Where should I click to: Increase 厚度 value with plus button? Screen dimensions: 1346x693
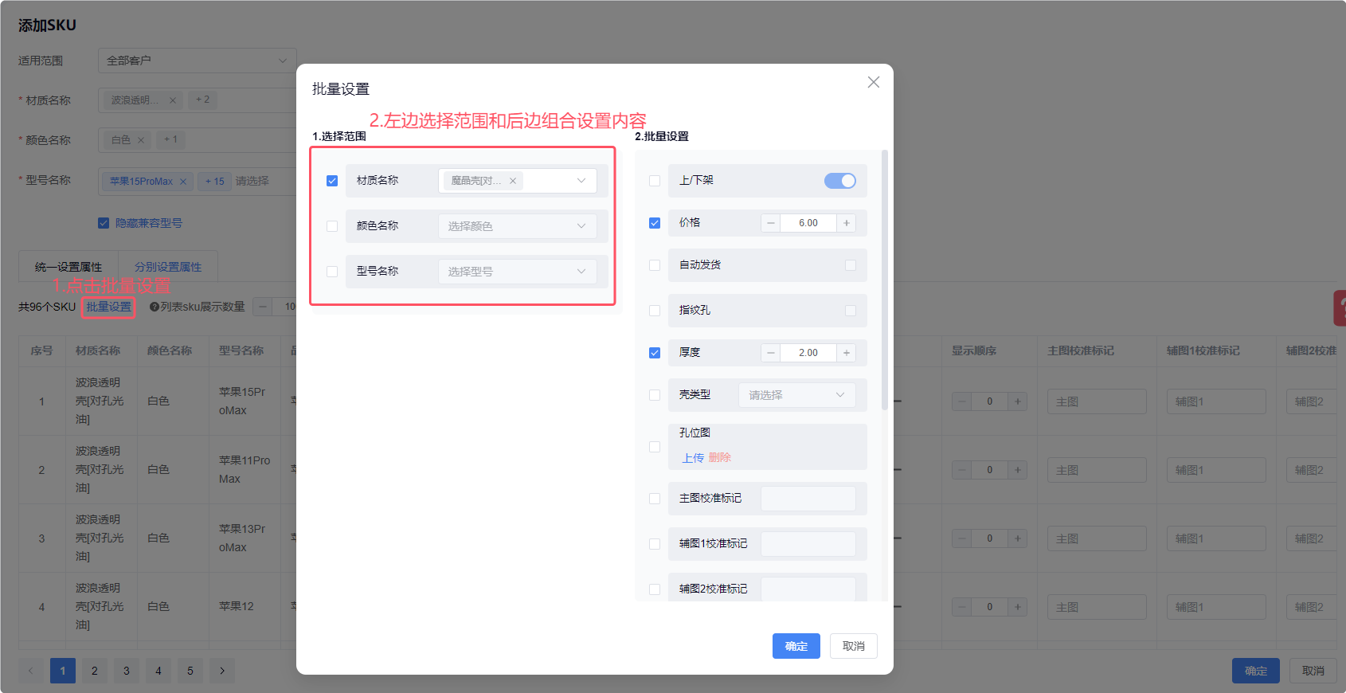coord(846,353)
